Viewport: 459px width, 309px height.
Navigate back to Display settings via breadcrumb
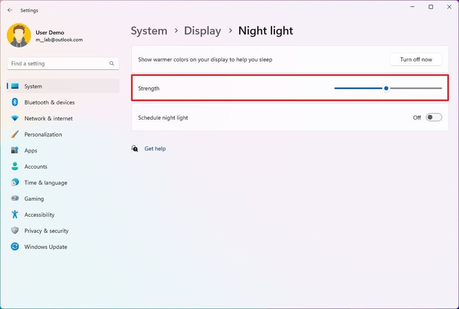[202, 30]
